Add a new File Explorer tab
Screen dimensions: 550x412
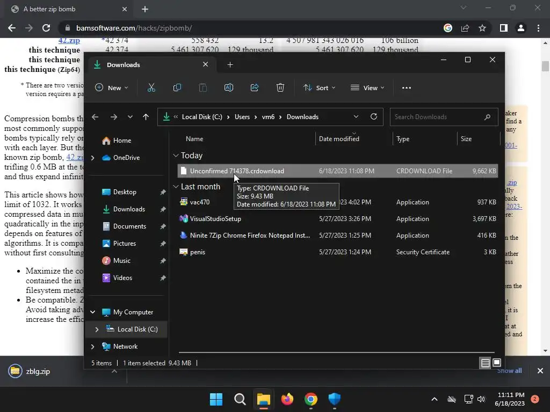tap(230, 65)
